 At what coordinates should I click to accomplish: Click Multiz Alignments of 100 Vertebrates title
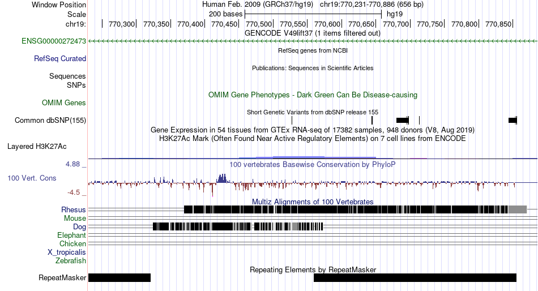pos(313,202)
